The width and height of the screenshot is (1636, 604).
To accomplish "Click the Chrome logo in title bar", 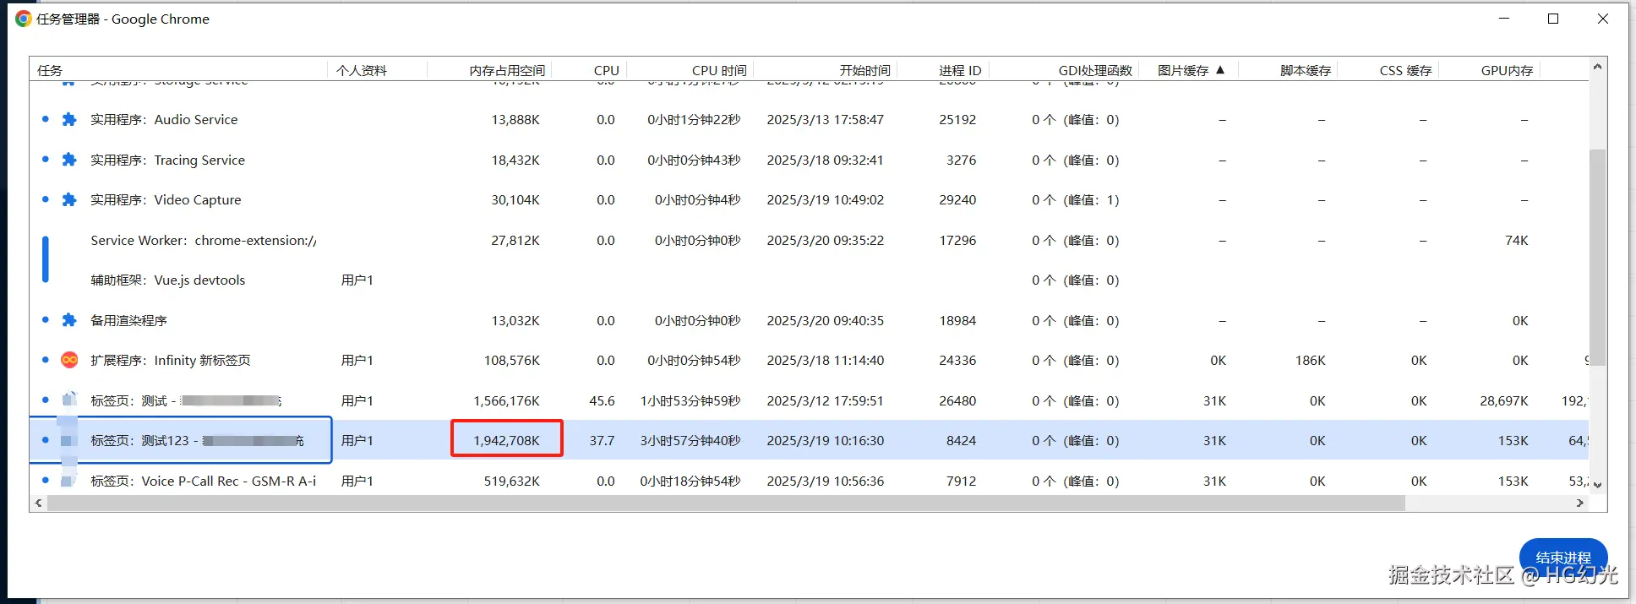I will [23, 19].
